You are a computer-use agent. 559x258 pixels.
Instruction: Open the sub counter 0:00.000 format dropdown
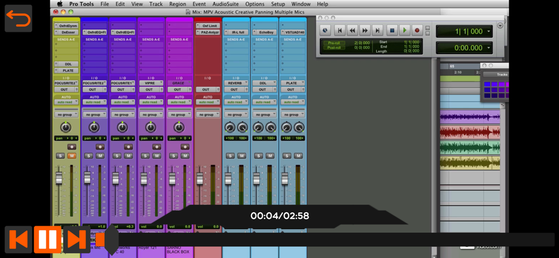coord(489,48)
